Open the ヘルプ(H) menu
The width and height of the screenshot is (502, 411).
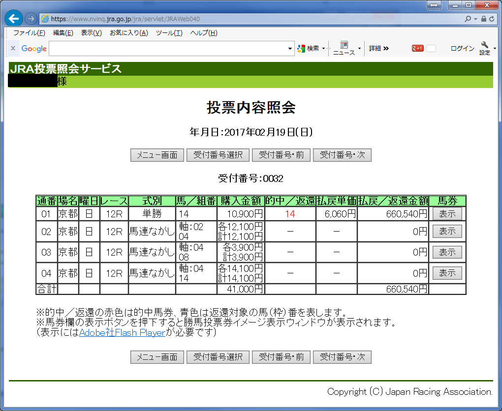coord(204,33)
